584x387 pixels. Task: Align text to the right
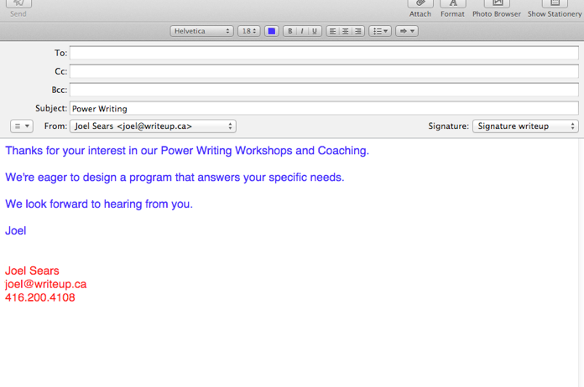tap(358, 31)
